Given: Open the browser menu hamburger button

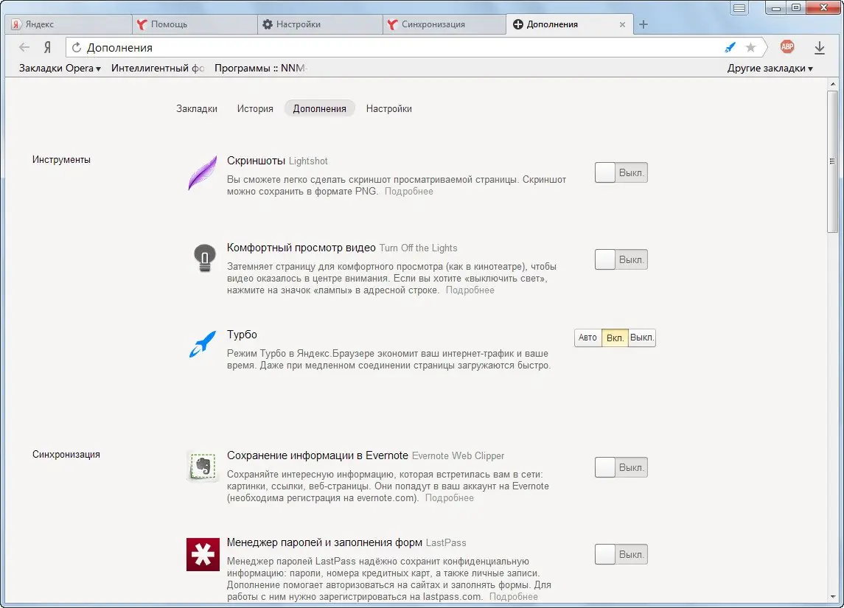Looking at the screenshot, I should coord(739,8).
